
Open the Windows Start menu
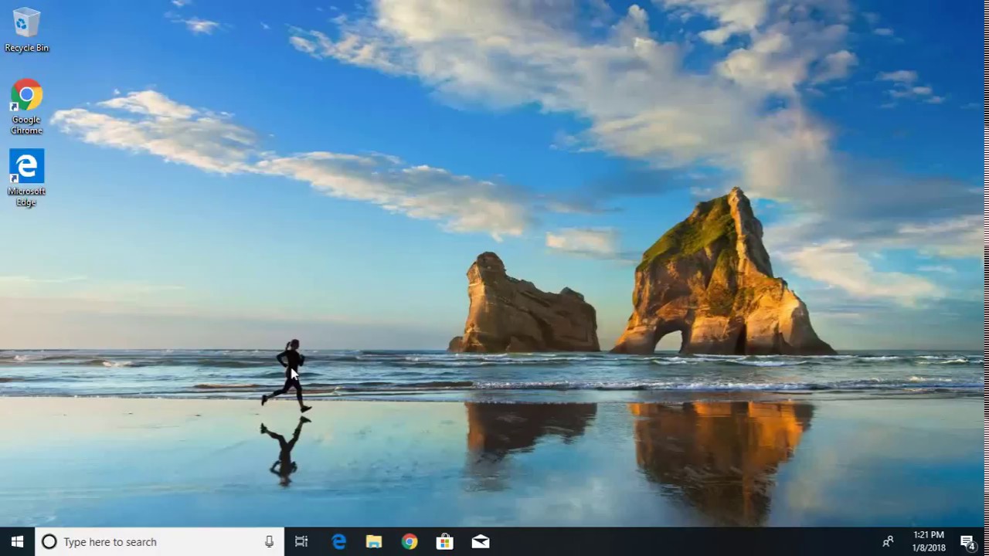(x=17, y=541)
